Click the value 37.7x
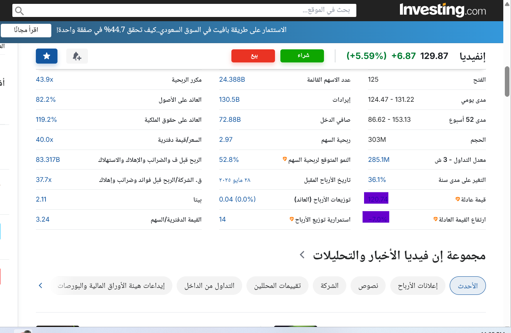The image size is (511, 333). pyautogui.click(x=44, y=180)
